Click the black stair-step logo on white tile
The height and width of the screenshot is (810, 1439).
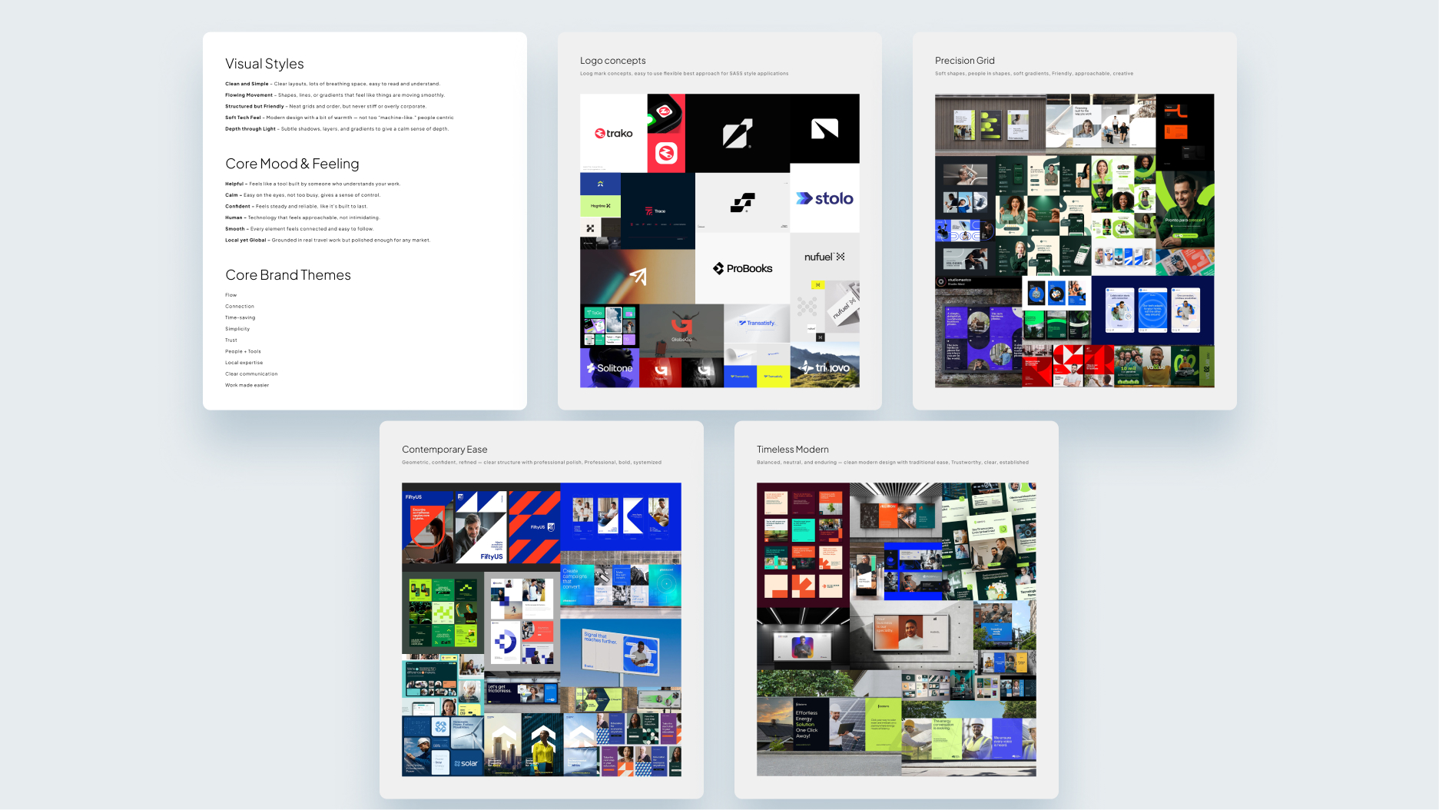[742, 202]
